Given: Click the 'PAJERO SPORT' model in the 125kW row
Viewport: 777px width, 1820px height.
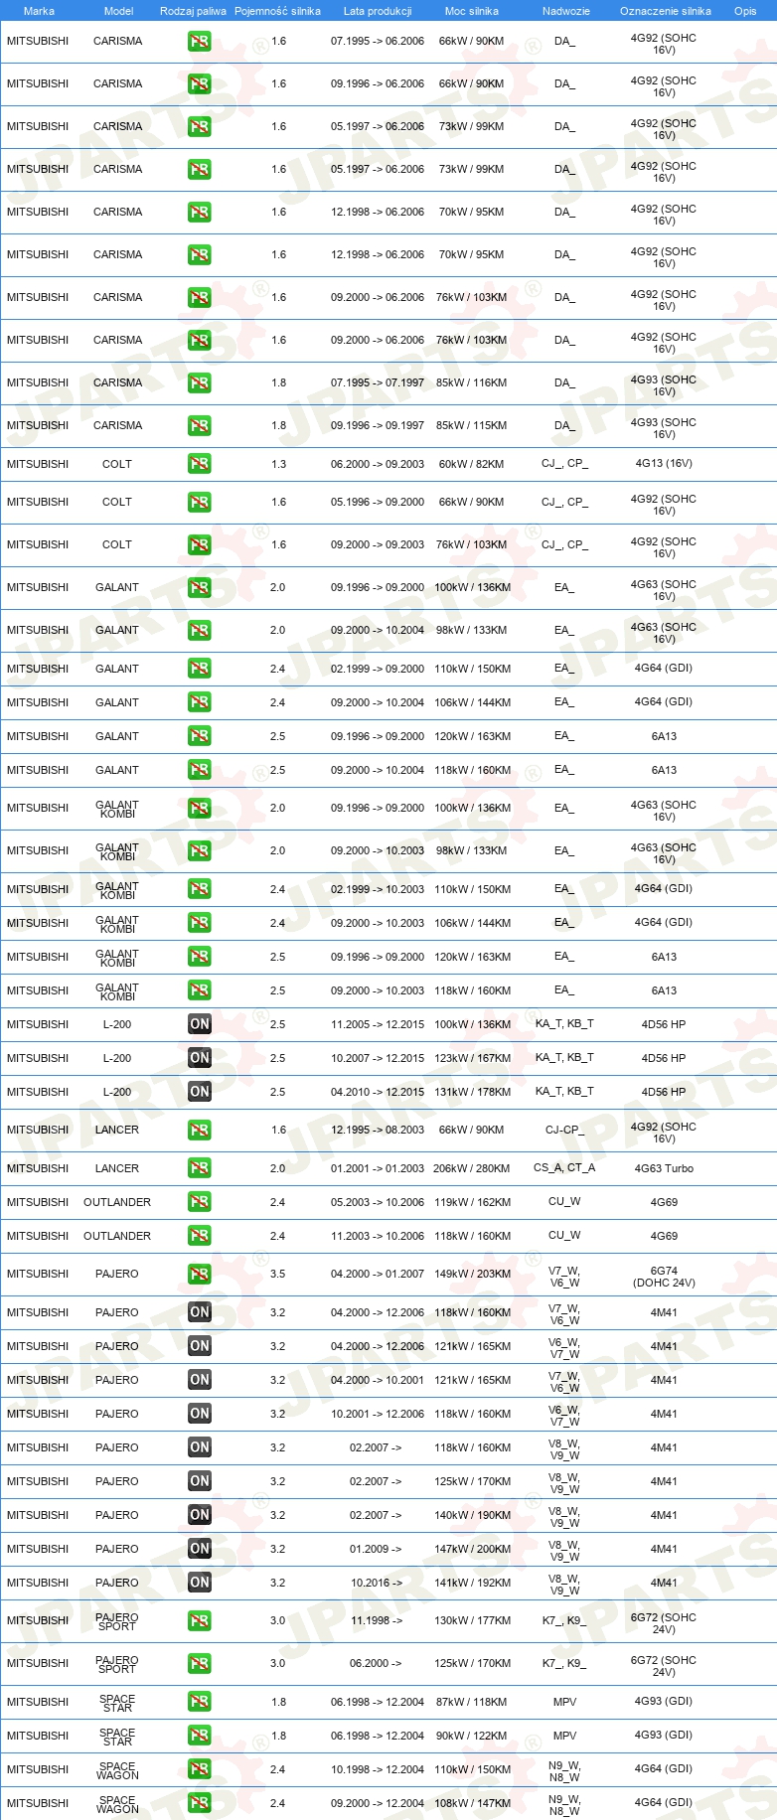Looking at the screenshot, I should point(117,1665).
